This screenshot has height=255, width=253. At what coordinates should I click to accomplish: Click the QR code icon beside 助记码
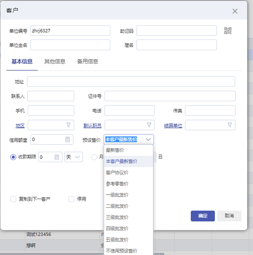tap(228, 31)
